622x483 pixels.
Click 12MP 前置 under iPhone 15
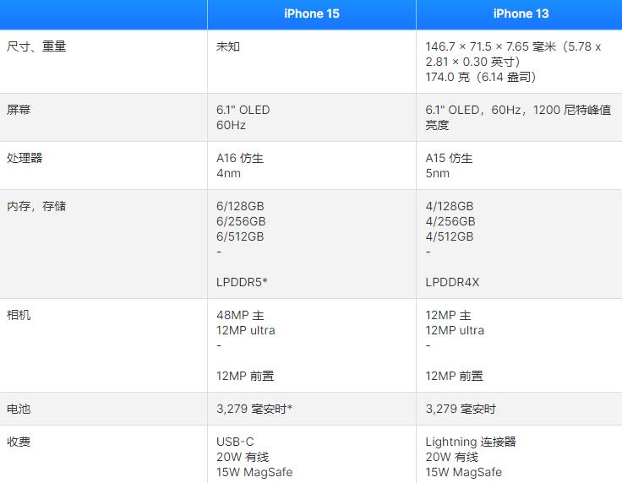click(x=245, y=376)
